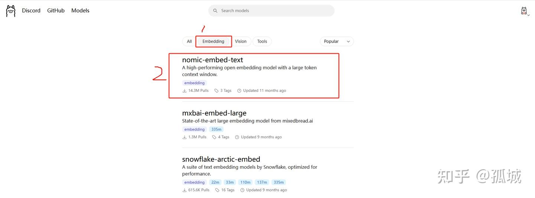Open the snowflake-arctic-embed model page
This screenshot has height=198, width=535.
click(x=221, y=159)
